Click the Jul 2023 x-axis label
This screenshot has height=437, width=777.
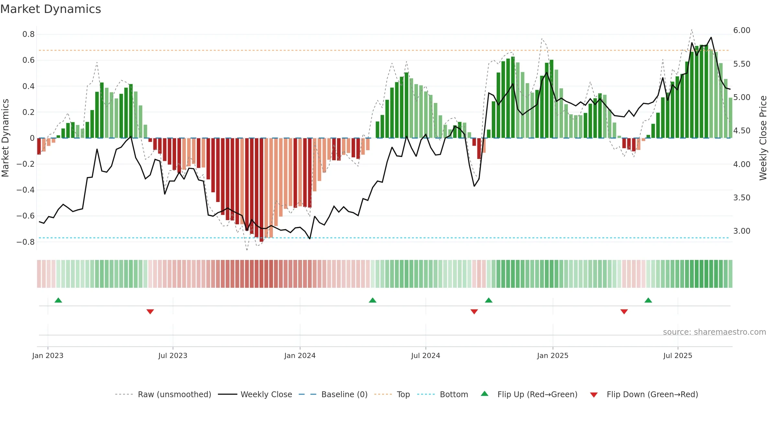(173, 355)
